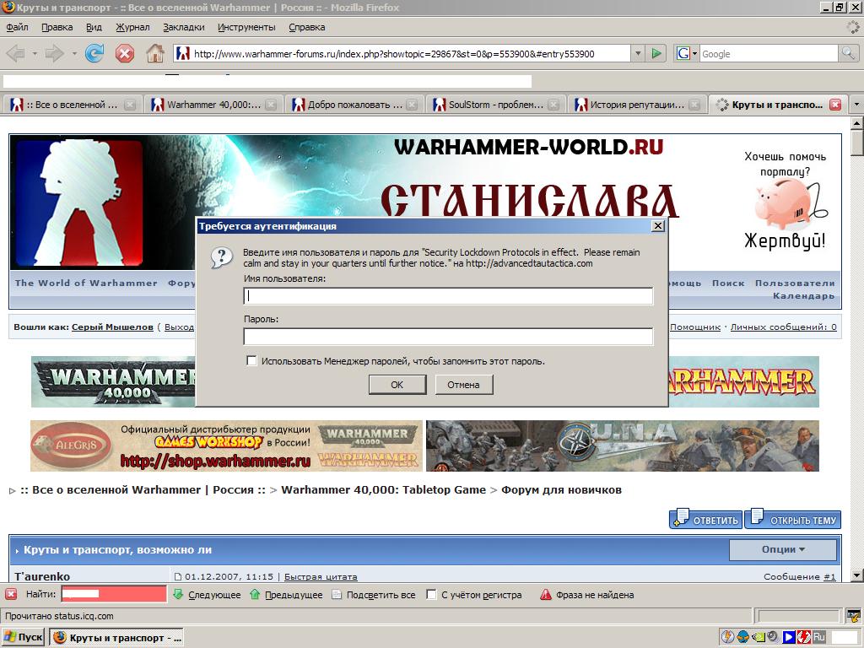The height and width of the screenshot is (648, 864).
Task: Open the Forward button history dropdown arrow
Action: (x=74, y=54)
